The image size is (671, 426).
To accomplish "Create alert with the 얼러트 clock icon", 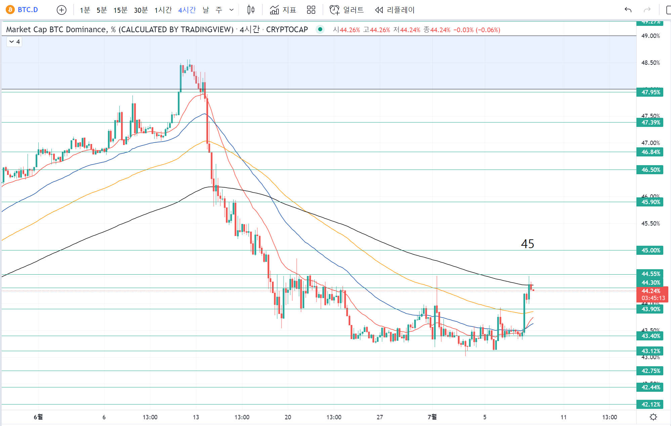I will [334, 10].
